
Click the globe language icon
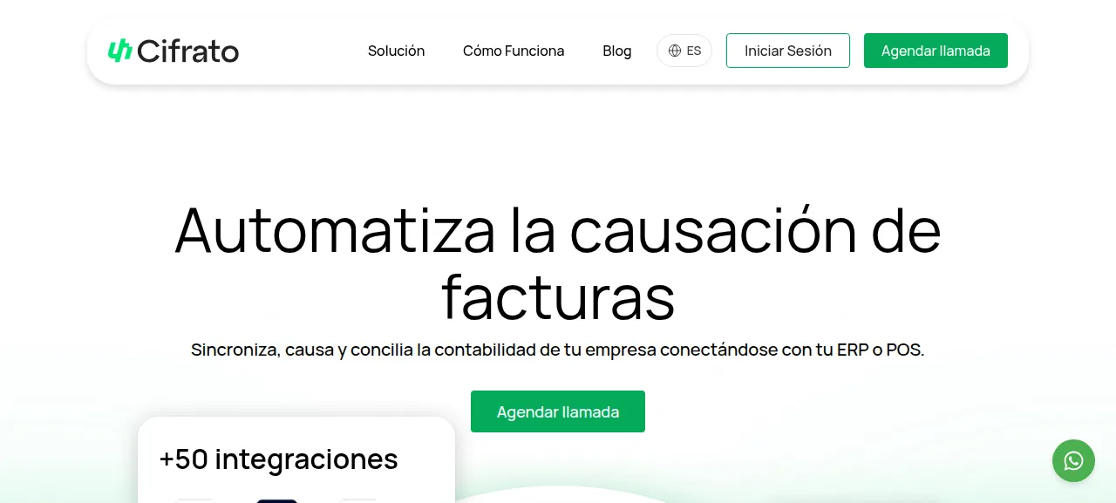point(674,51)
